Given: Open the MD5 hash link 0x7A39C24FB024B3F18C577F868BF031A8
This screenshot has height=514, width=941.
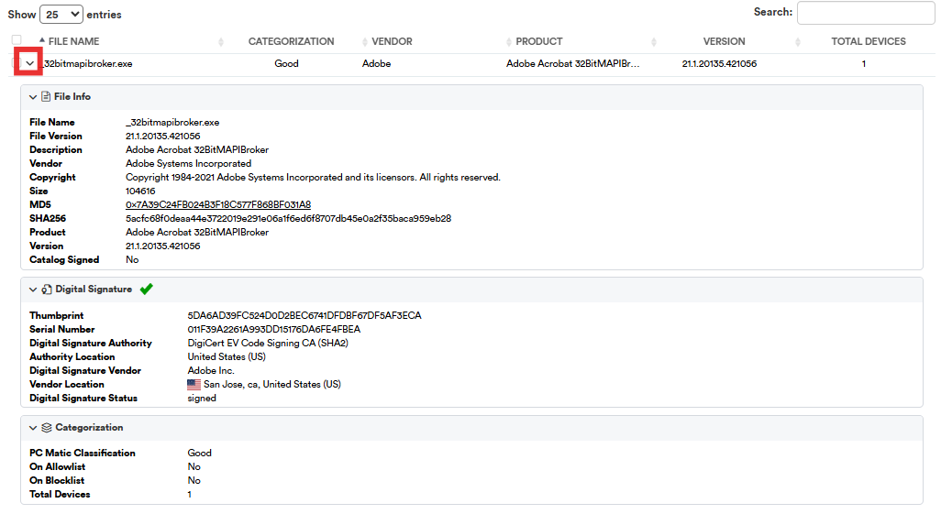Looking at the screenshot, I should coord(218,204).
